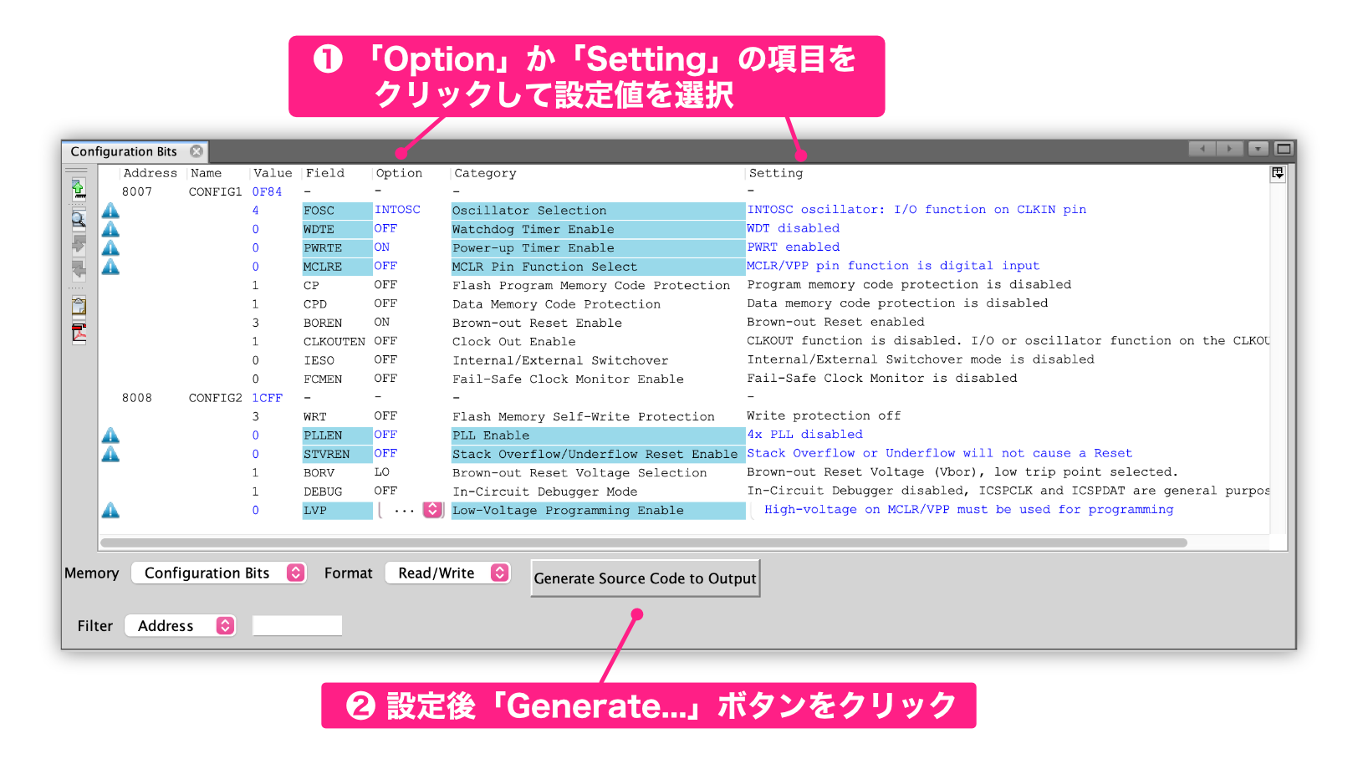Click the scroll tabs right arrow button
This screenshot has width=1358, height=764.
click(x=1229, y=149)
